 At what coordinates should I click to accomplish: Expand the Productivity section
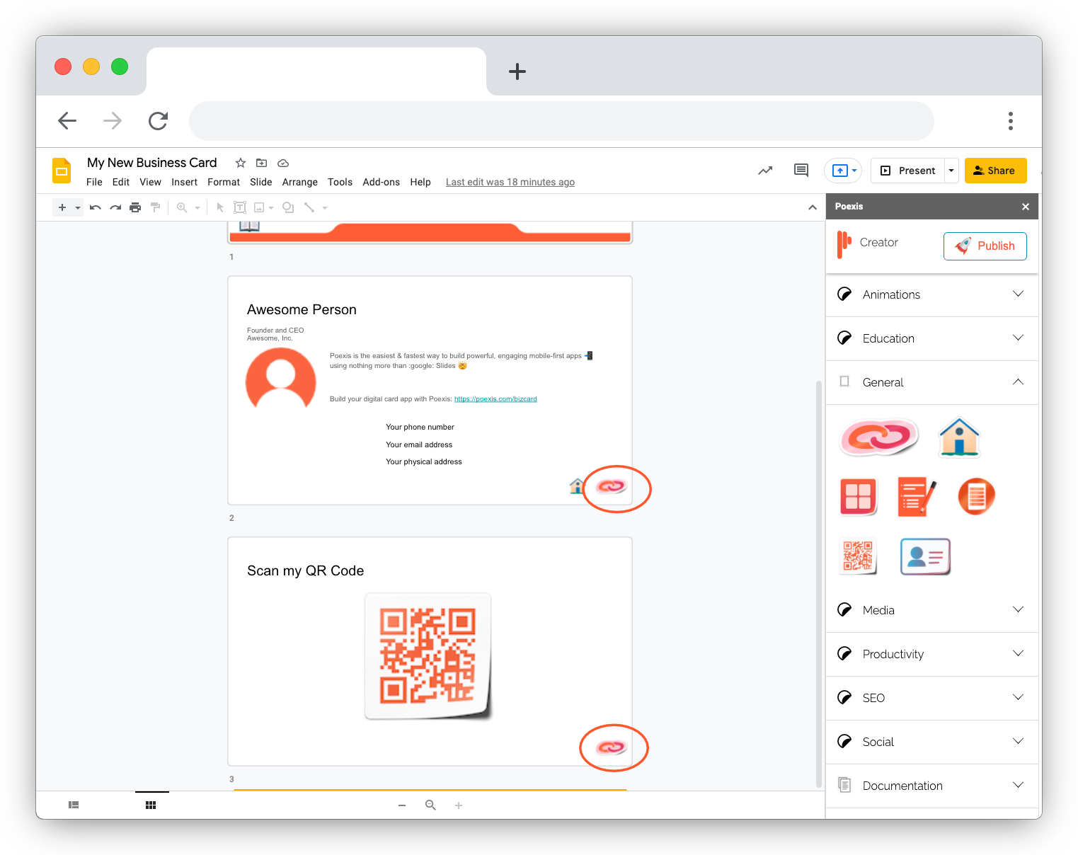932,654
